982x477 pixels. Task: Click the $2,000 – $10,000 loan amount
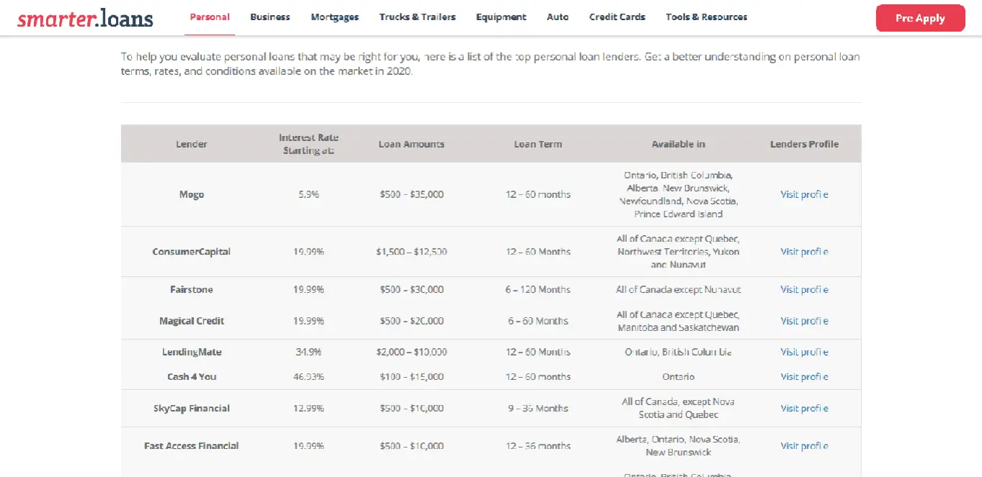click(411, 352)
